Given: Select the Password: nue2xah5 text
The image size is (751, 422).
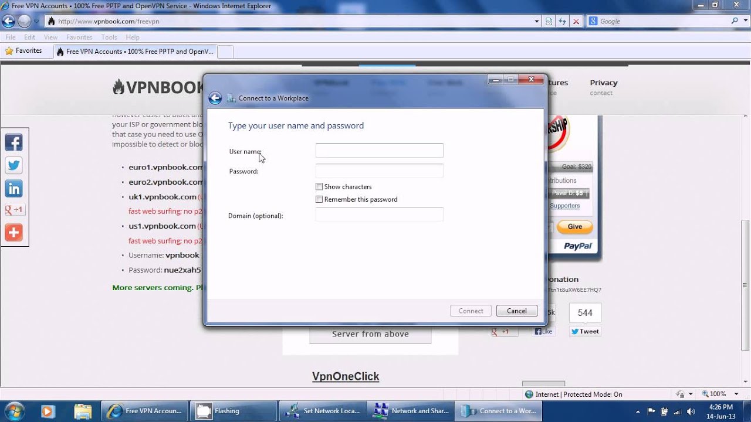Looking at the screenshot, I should 164,270.
